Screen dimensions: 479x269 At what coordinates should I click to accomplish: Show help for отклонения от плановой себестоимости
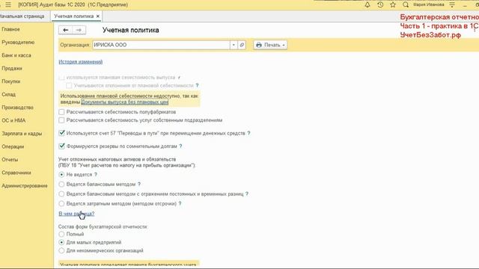coord(197,85)
